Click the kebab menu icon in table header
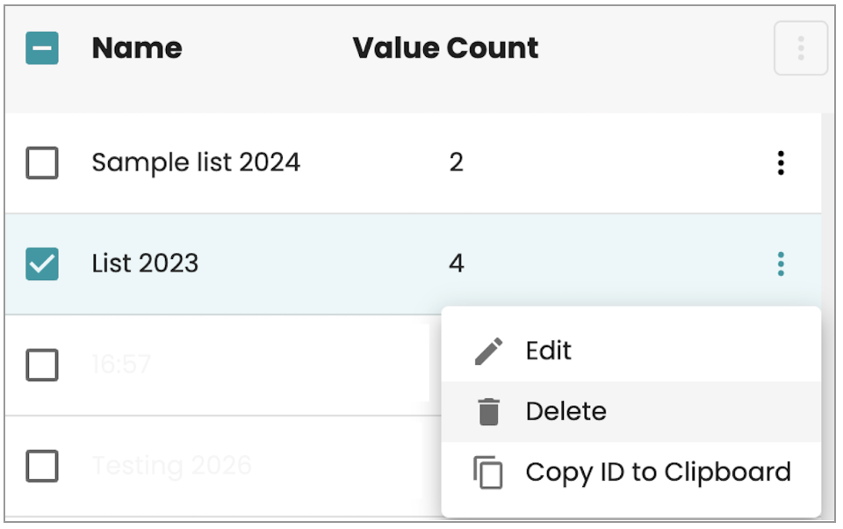843x529 pixels. click(x=800, y=48)
